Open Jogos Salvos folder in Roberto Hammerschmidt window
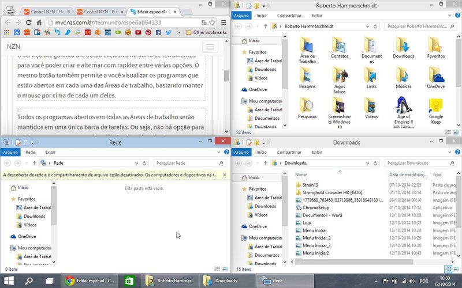The width and height of the screenshot is (462, 288). tap(340, 81)
